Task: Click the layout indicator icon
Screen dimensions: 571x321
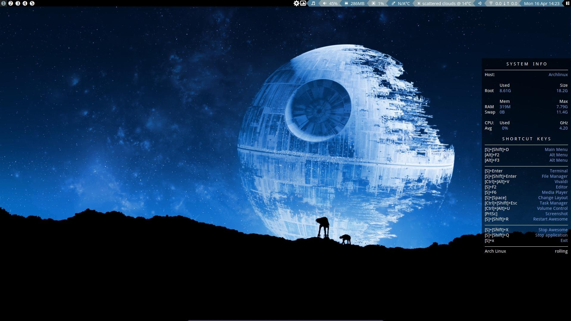Action: tap(567, 3)
